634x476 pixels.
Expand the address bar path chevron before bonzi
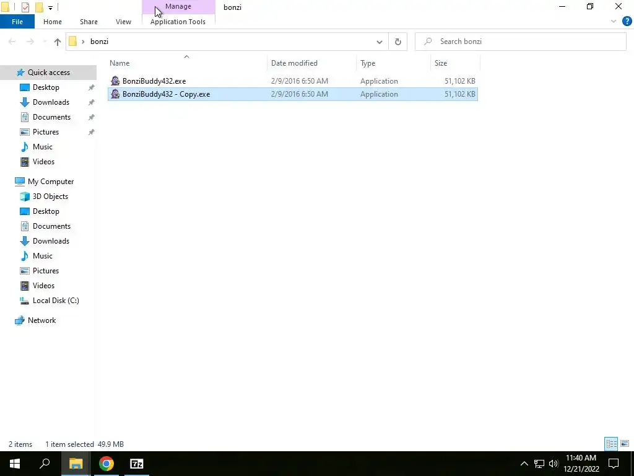83,42
